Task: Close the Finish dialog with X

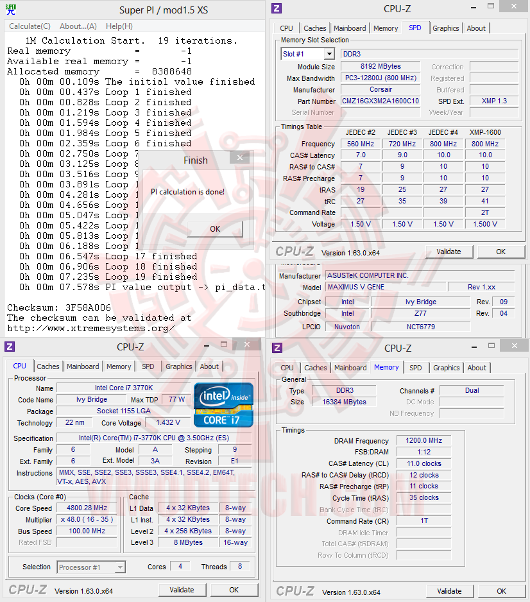Action: [x=240, y=157]
